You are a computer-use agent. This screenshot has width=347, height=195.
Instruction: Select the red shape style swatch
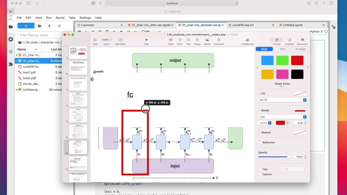point(297,60)
